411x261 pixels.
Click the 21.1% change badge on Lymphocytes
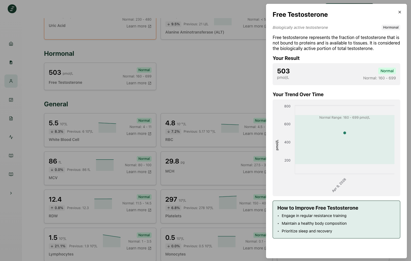point(58,246)
